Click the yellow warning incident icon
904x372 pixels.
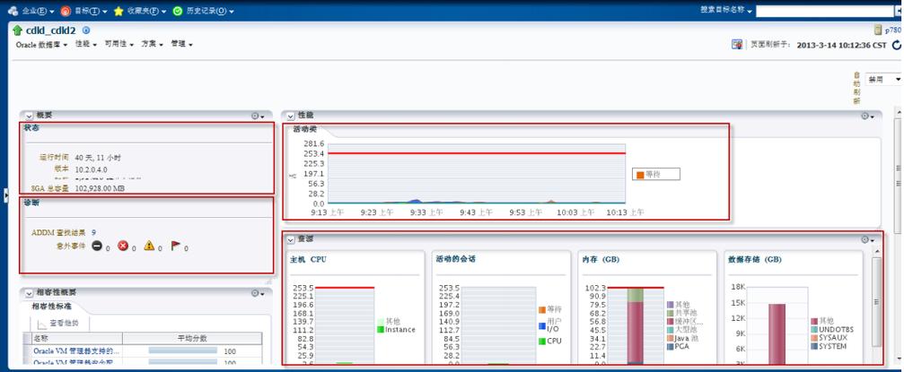tap(149, 246)
